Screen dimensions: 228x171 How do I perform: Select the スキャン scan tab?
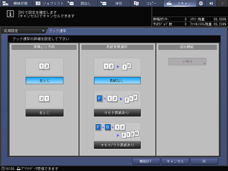[180, 3]
